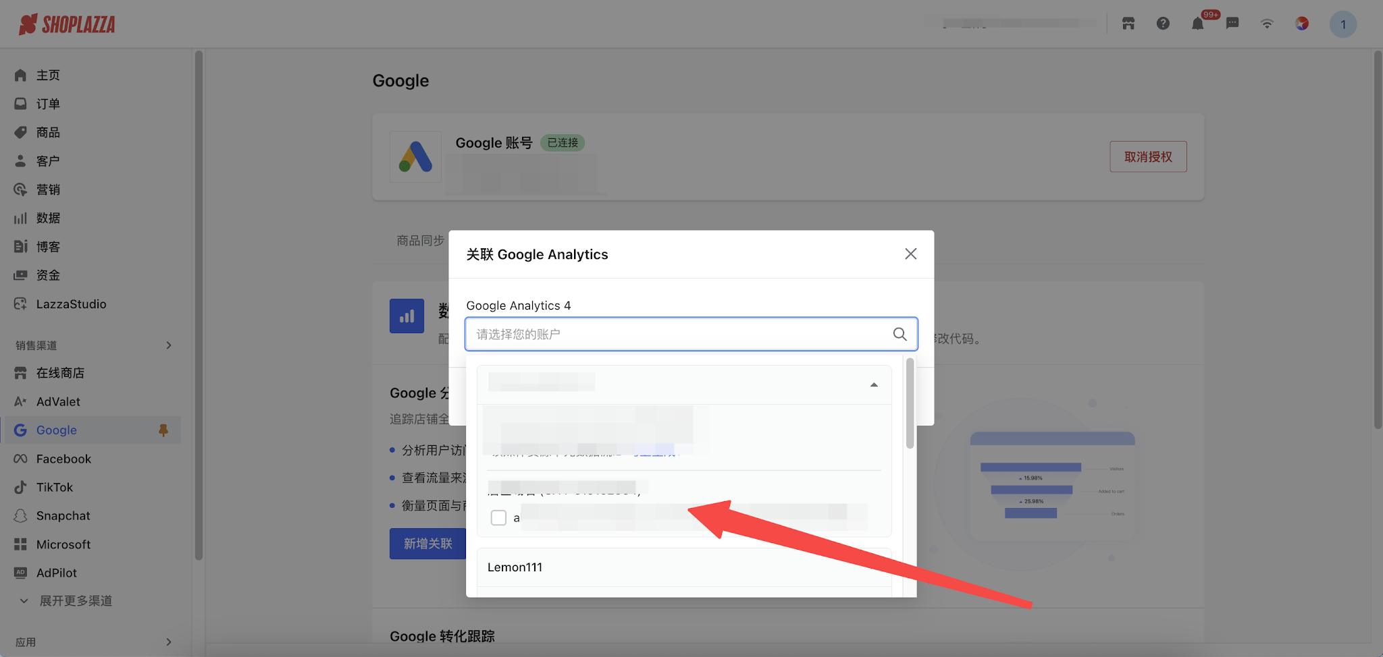Click the wifi status icon in header

point(1267,24)
